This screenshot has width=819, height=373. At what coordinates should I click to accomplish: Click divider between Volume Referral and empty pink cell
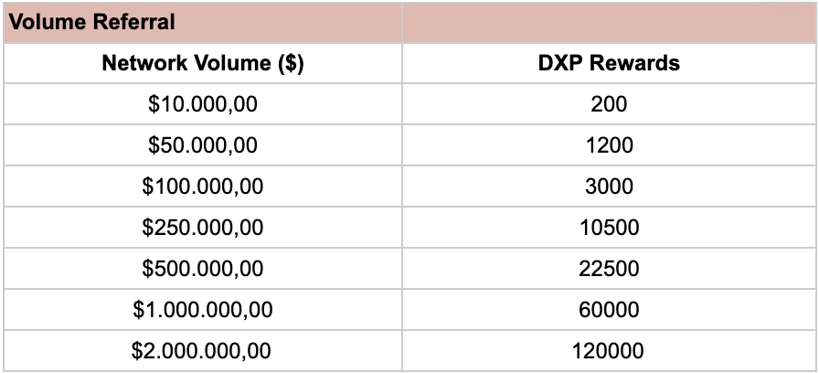[402, 22]
